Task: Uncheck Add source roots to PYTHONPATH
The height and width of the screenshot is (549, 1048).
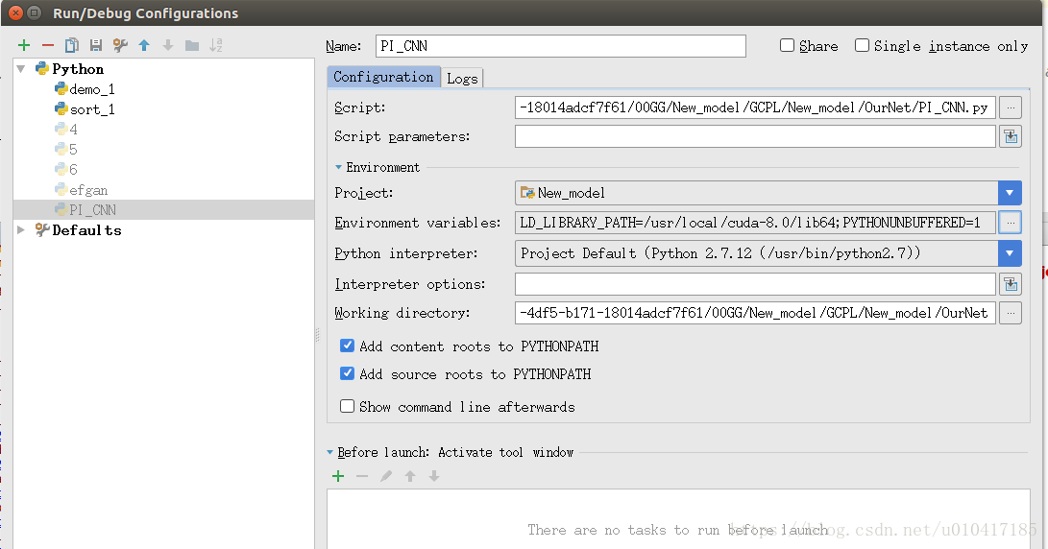Action: pos(347,373)
